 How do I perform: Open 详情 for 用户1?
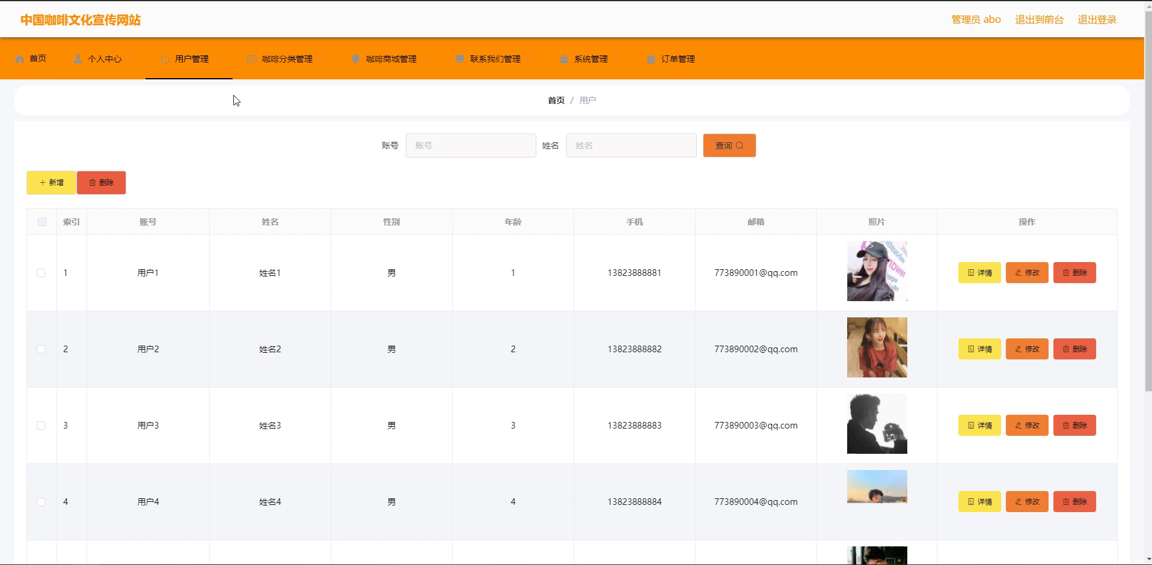click(x=979, y=273)
